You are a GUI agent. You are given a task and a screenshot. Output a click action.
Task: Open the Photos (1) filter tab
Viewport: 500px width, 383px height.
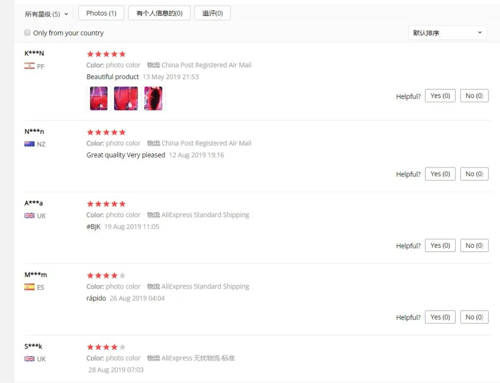[101, 13]
